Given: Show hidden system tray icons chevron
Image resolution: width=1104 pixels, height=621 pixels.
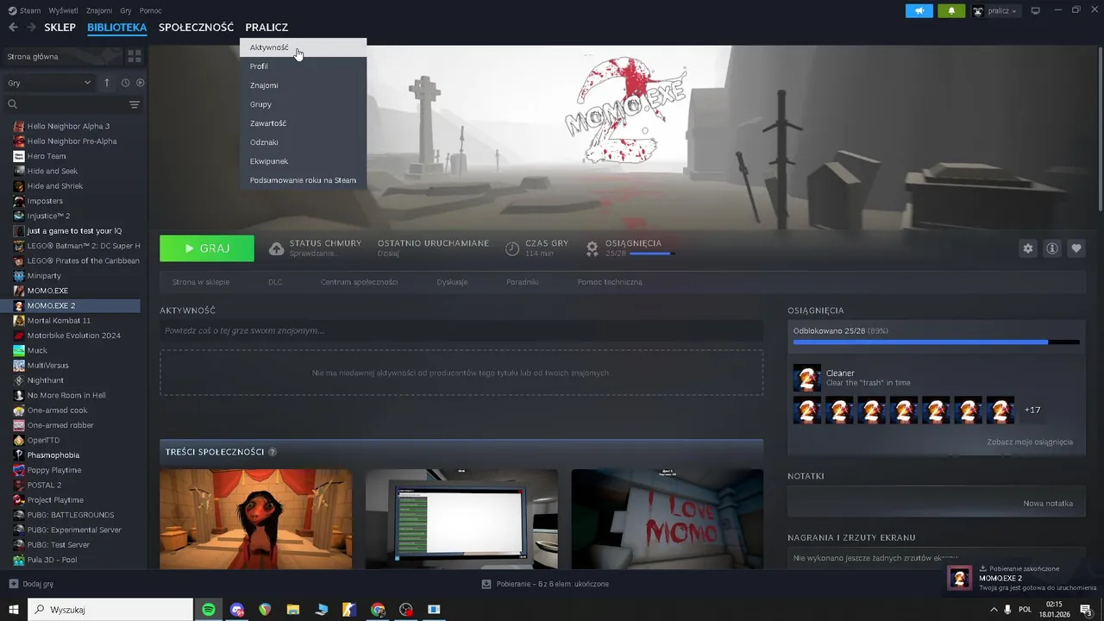Looking at the screenshot, I should (994, 610).
